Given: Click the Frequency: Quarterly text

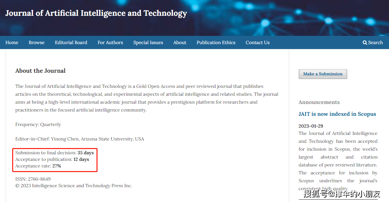Looking at the screenshot, I should 38,124.
